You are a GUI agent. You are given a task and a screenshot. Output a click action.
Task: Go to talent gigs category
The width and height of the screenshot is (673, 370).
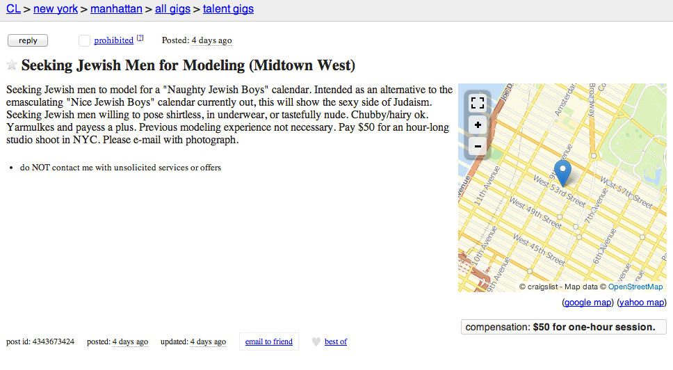(228, 8)
